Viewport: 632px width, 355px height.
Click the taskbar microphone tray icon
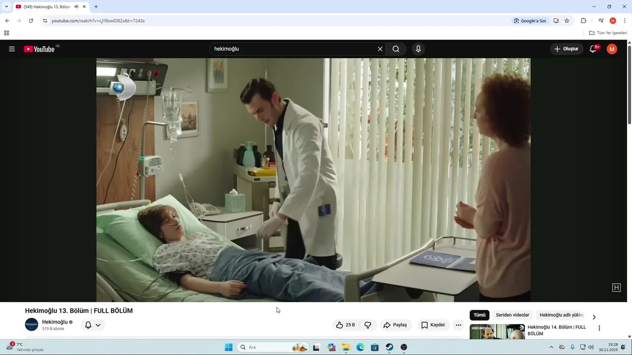tap(572, 347)
